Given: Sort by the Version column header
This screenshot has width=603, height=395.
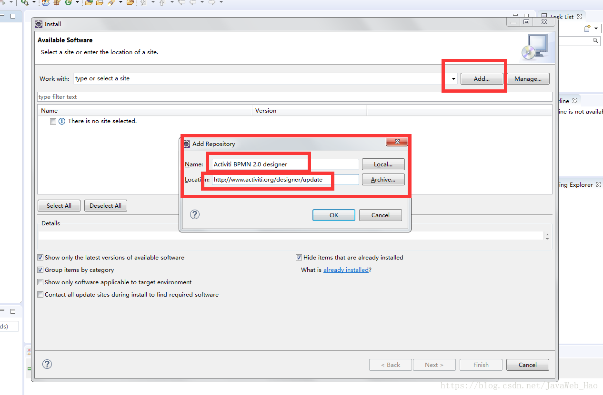Looking at the screenshot, I should (x=309, y=111).
